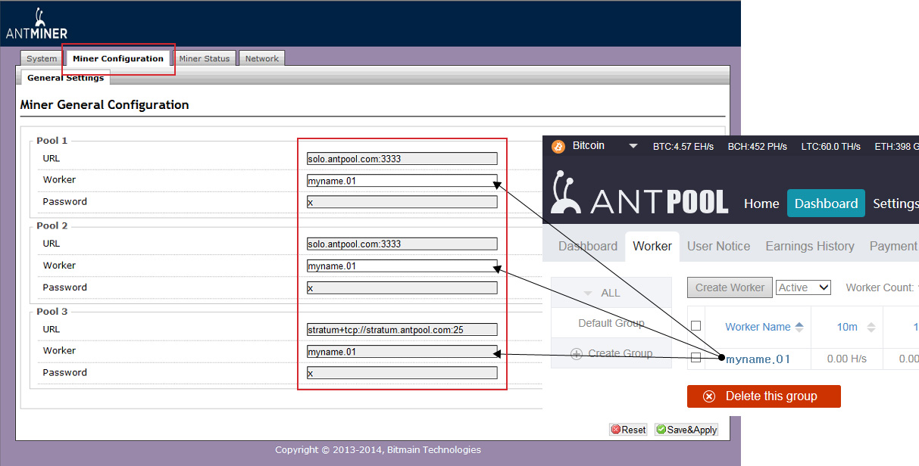Click the Pool 1 Worker field
Viewport: 919px width, 466px height.
(x=402, y=181)
